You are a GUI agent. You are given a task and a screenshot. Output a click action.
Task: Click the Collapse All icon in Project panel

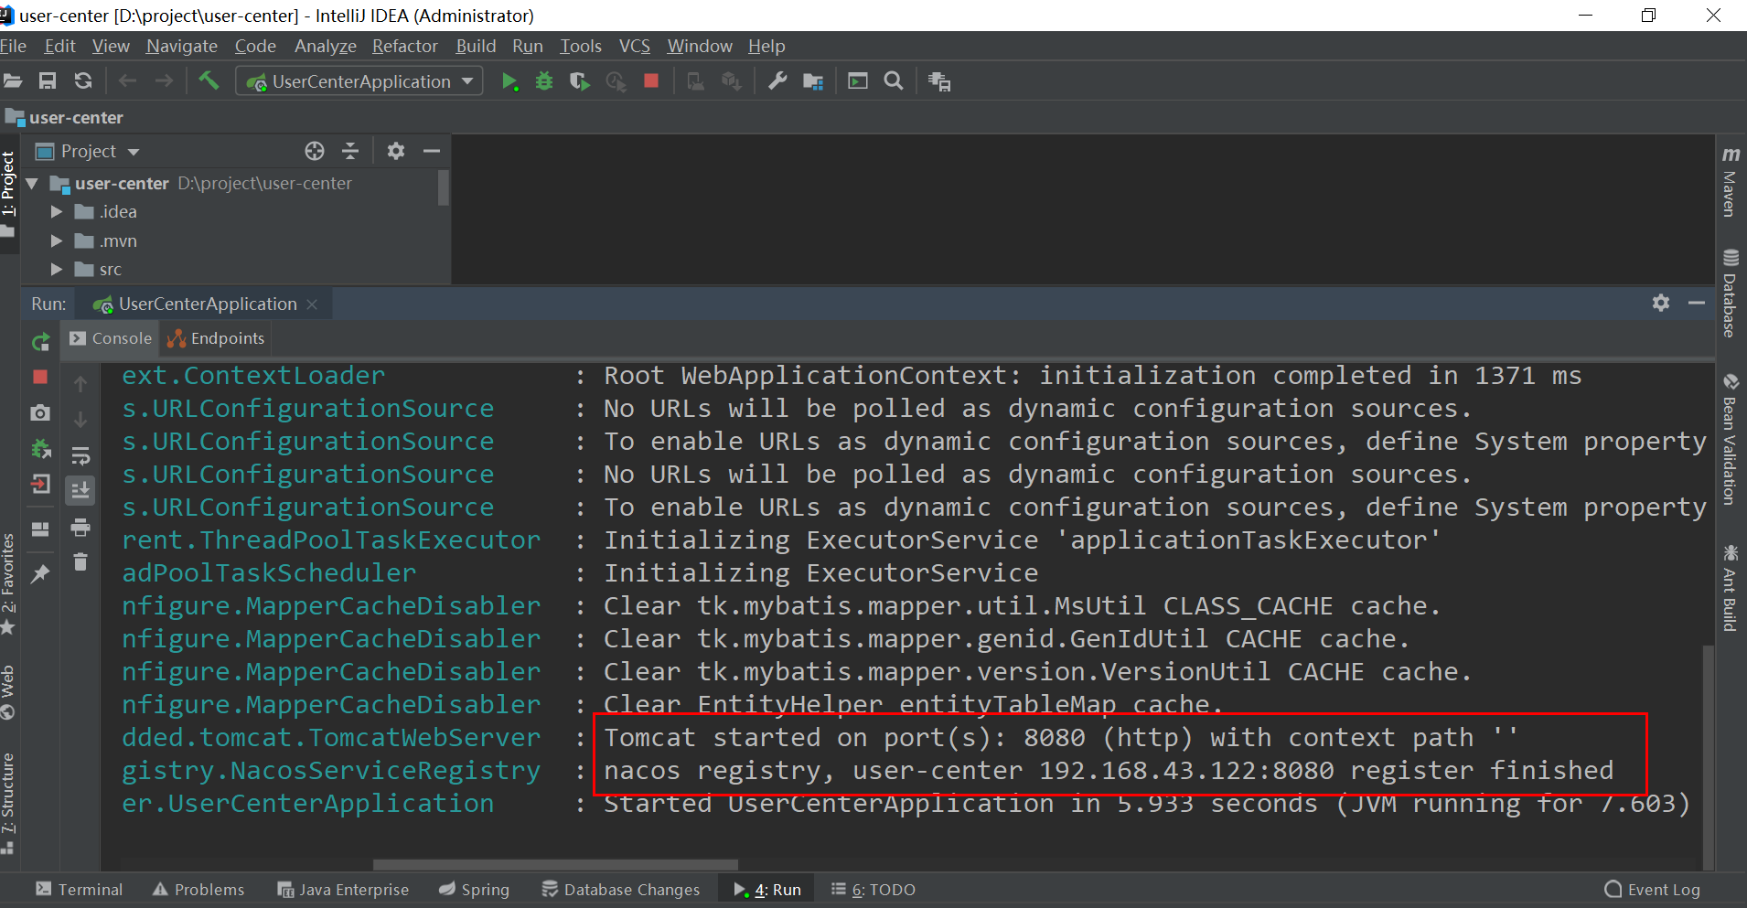tap(349, 151)
